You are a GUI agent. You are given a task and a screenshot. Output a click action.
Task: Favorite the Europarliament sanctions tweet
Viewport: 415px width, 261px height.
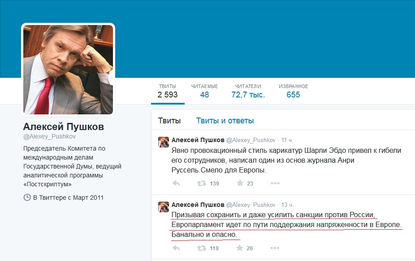tap(239, 248)
